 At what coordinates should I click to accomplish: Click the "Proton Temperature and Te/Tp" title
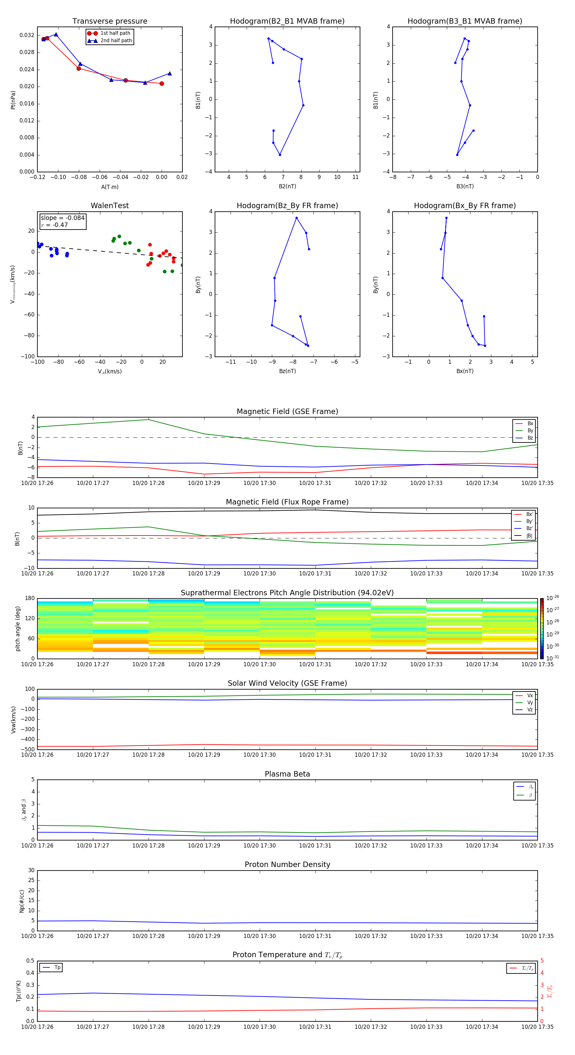[287, 955]
